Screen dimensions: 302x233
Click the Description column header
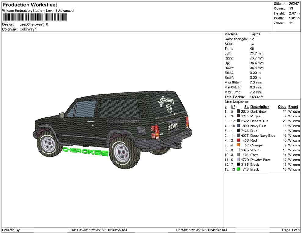[x=260, y=106]
